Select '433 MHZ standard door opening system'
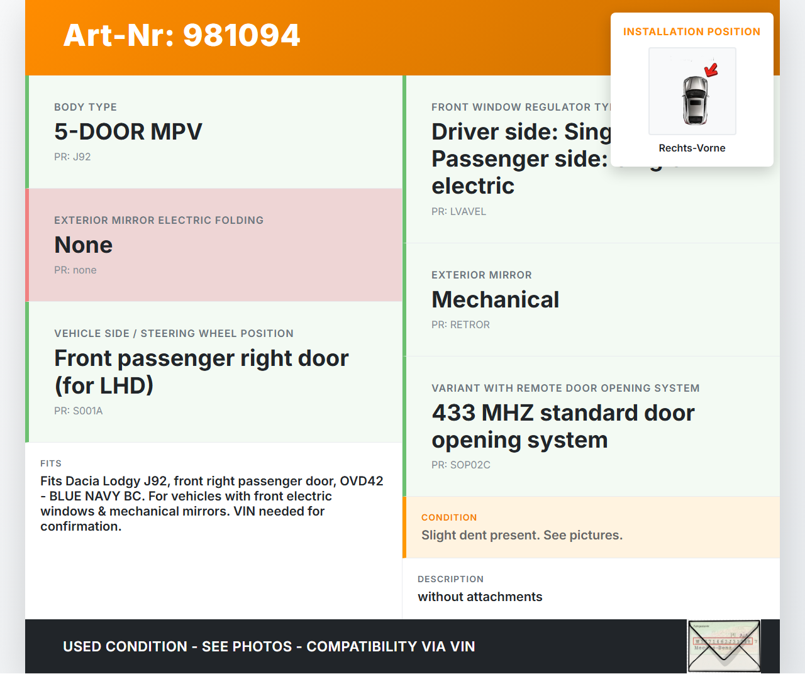805x674 pixels. click(563, 426)
